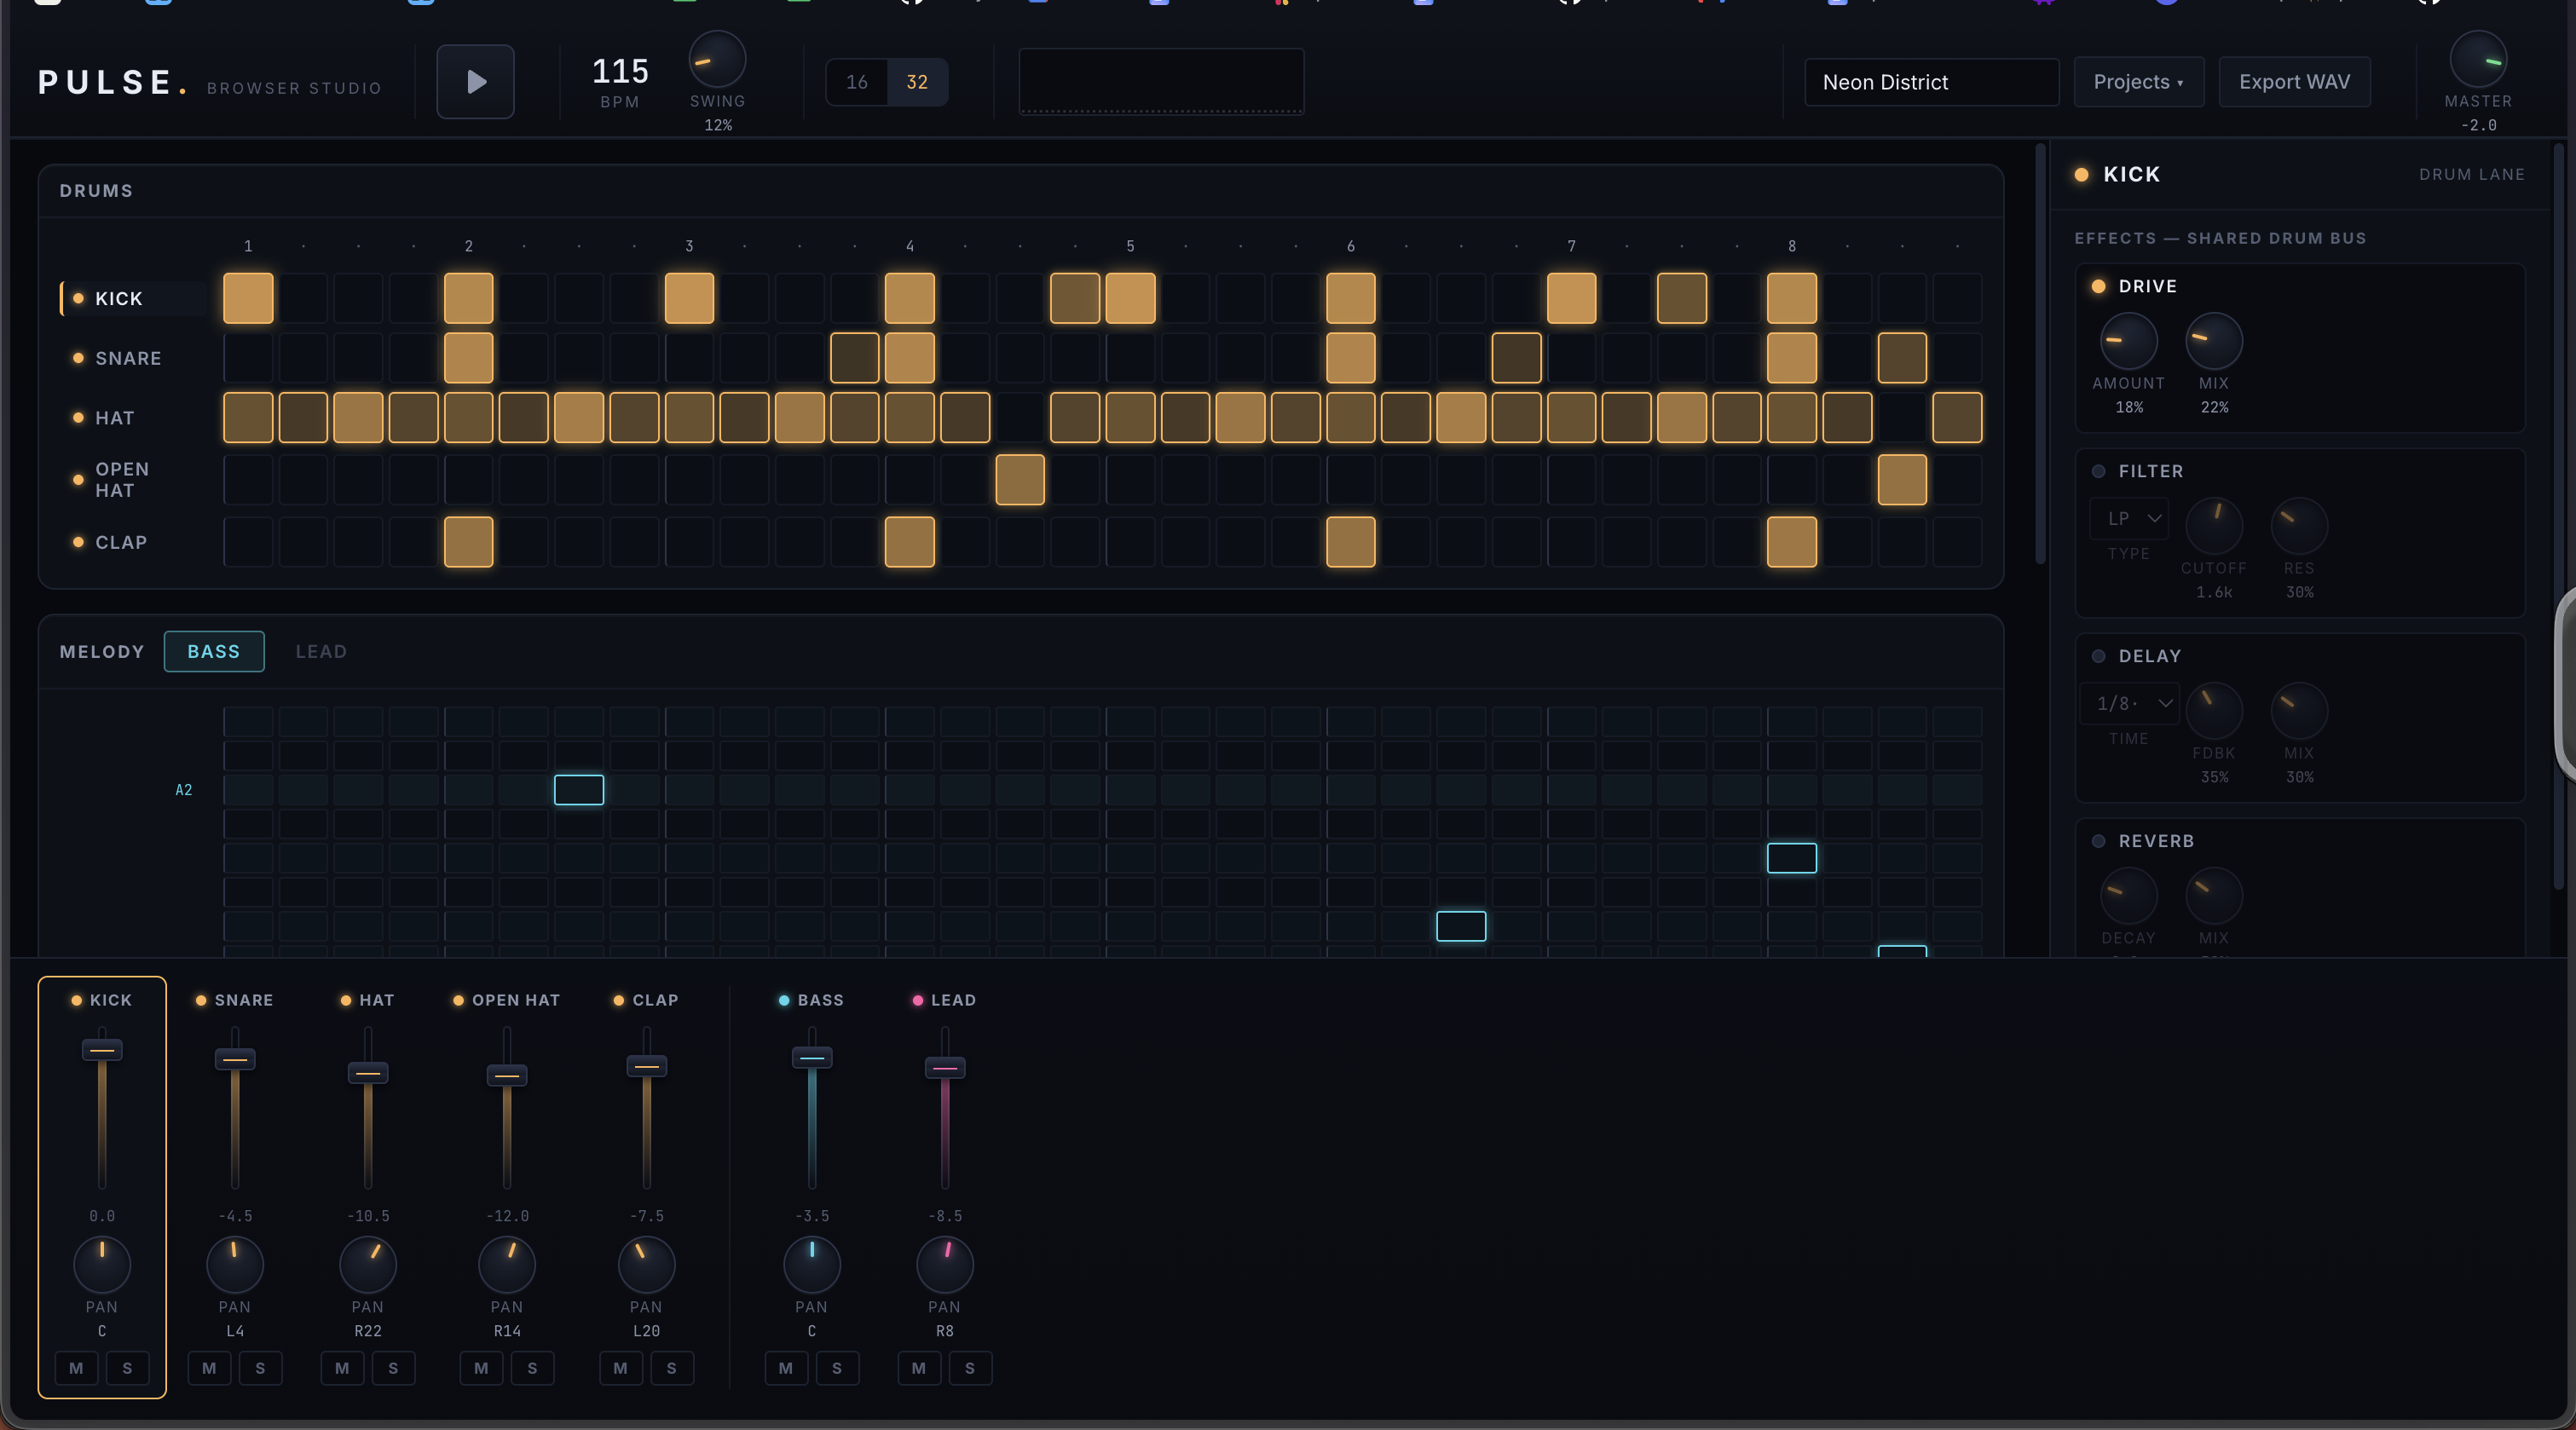Adjust the Lead channel pan knob
Screen dimensions: 2576x1430
[x=945, y=1265]
